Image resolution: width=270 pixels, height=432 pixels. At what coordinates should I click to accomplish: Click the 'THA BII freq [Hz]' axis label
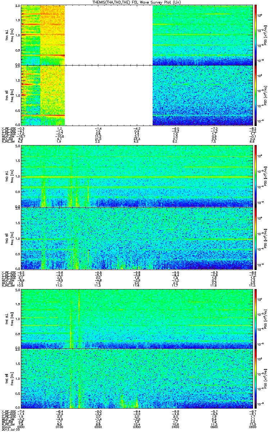pos(9,95)
